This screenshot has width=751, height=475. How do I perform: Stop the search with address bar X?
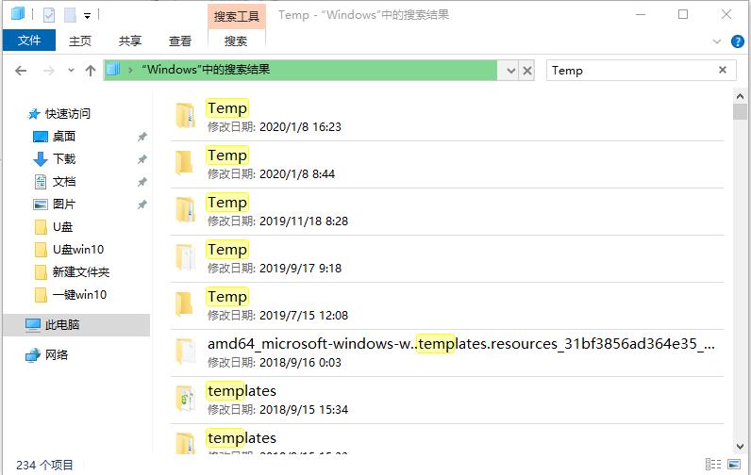pyautogui.click(x=528, y=71)
